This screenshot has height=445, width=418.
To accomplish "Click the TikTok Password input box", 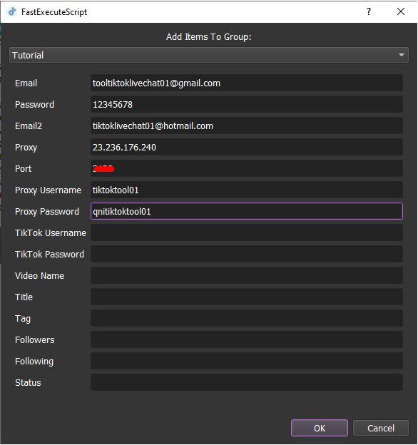I will point(247,254).
